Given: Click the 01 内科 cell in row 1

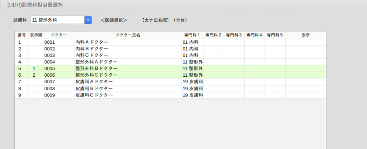Looking at the screenshot, I should point(192,42).
